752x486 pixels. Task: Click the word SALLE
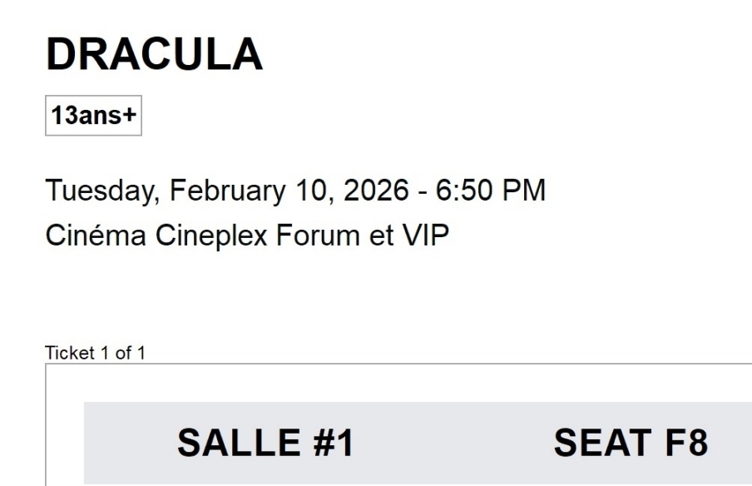(238, 443)
